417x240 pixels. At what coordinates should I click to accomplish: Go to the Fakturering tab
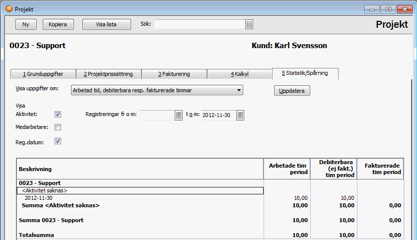click(174, 74)
